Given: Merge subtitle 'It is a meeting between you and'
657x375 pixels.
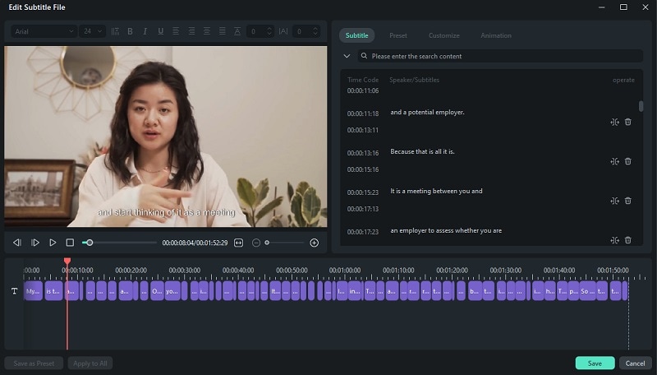Looking at the screenshot, I should [614, 201].
